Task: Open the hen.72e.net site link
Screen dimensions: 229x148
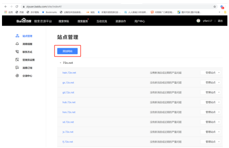Action: pyautogui.click(x=69, y=112)
